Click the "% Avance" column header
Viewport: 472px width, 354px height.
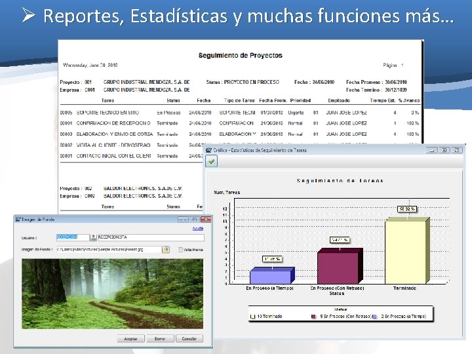point(409,100)
